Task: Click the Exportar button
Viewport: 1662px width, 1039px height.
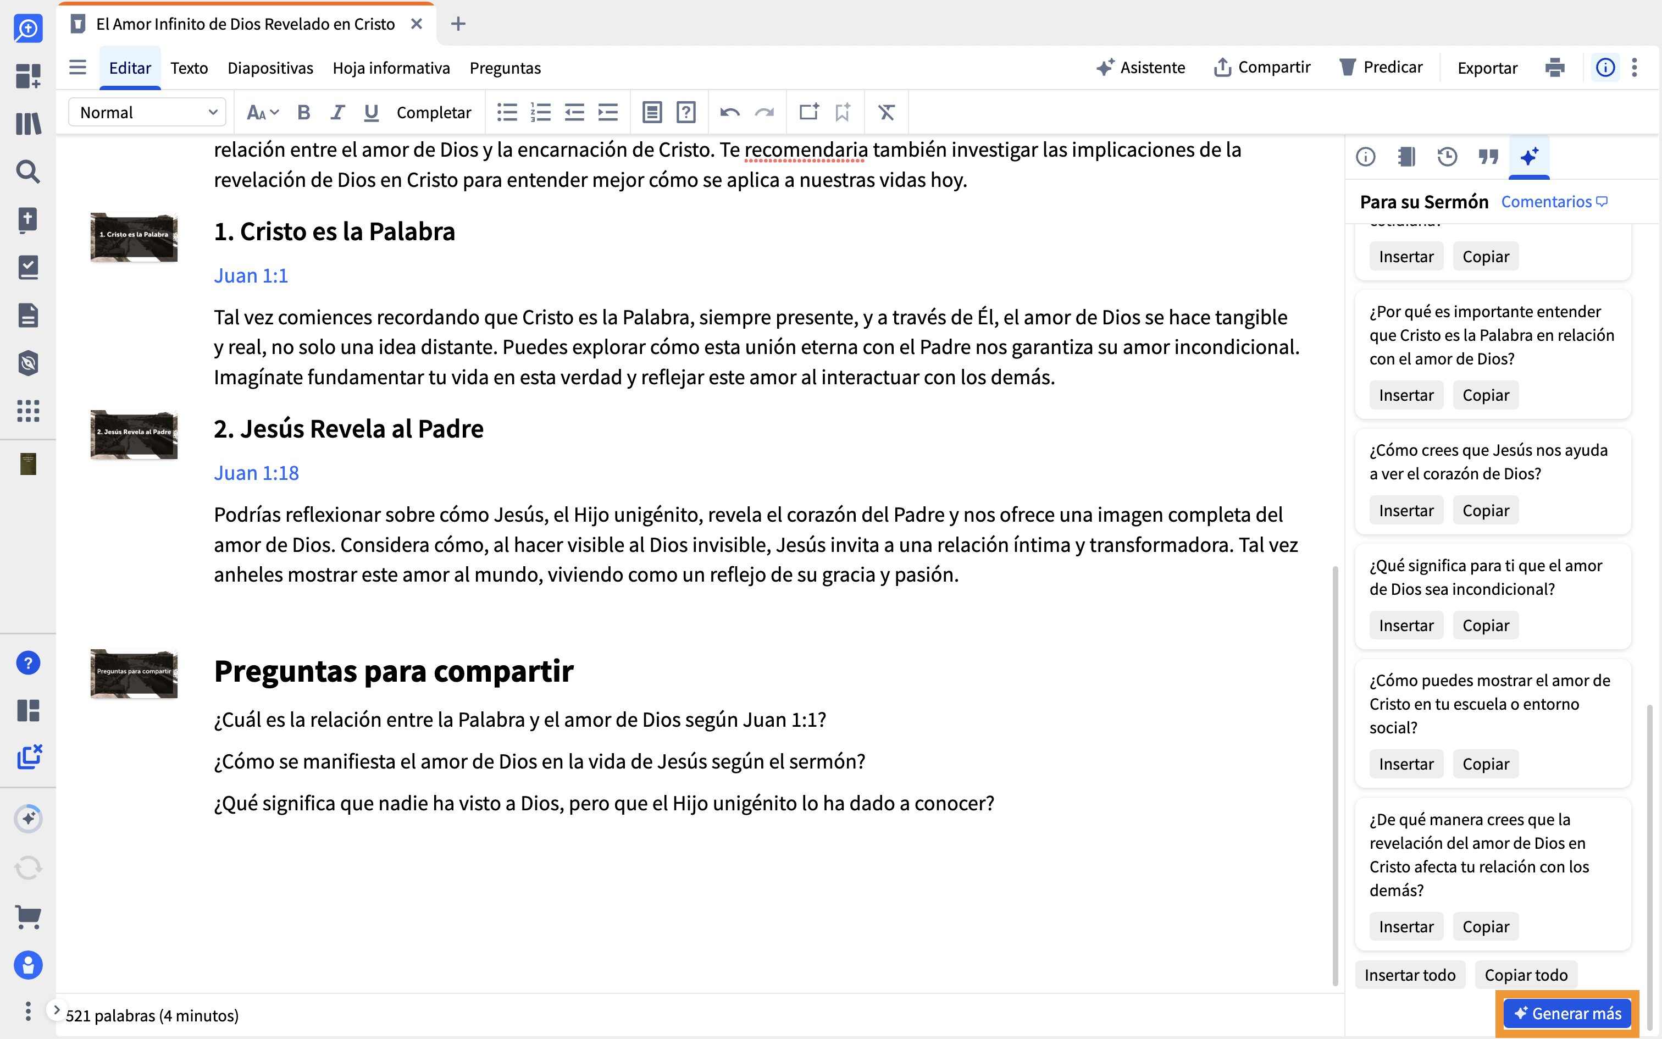Action: [x=1487, y=67]
